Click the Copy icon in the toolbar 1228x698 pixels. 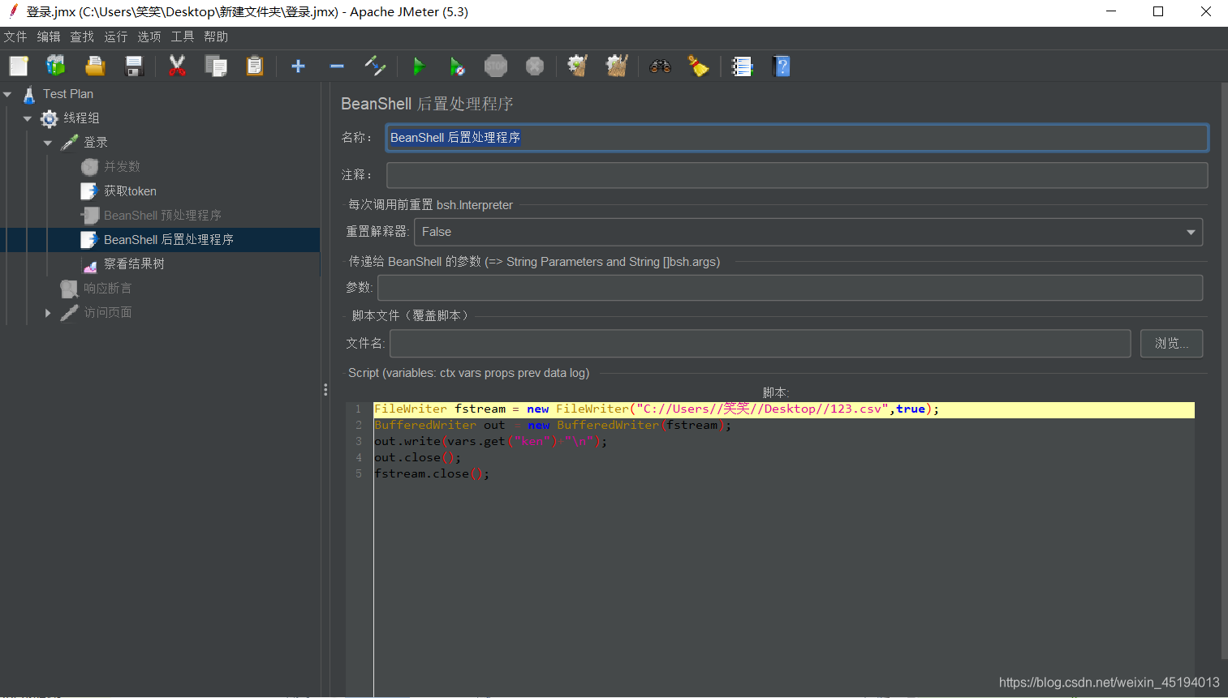pyautogui.click(x=216, y=66)
